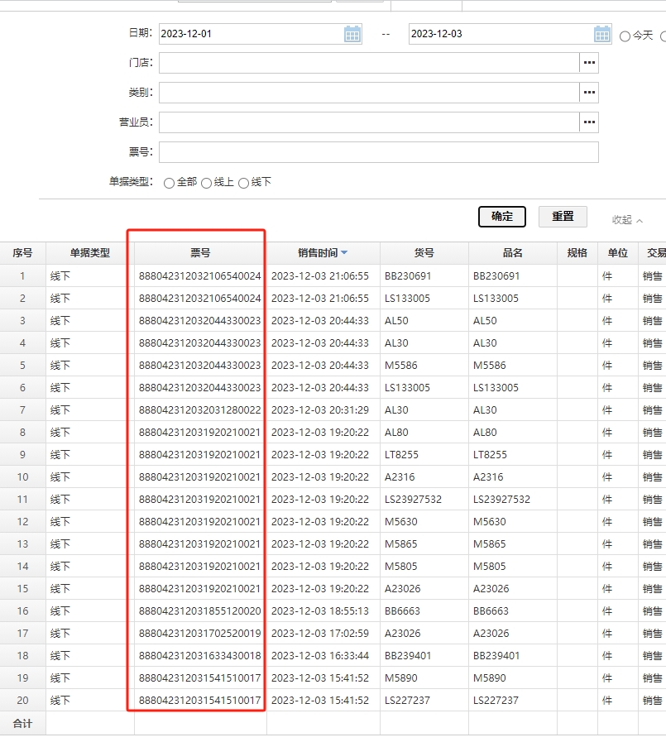Viewport: 666px width, 742px height.
Task: Select row 18 item code BB239401
Action: (x=408, y=655)
